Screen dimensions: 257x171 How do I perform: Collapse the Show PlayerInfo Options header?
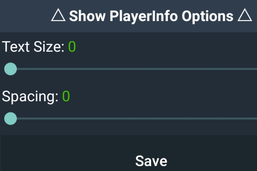point(151,16)
